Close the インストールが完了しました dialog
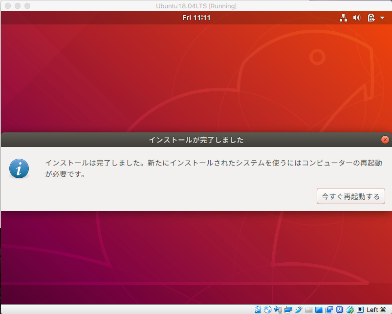The height and width of the screenshot is (314, 392). tap(385, 140)
